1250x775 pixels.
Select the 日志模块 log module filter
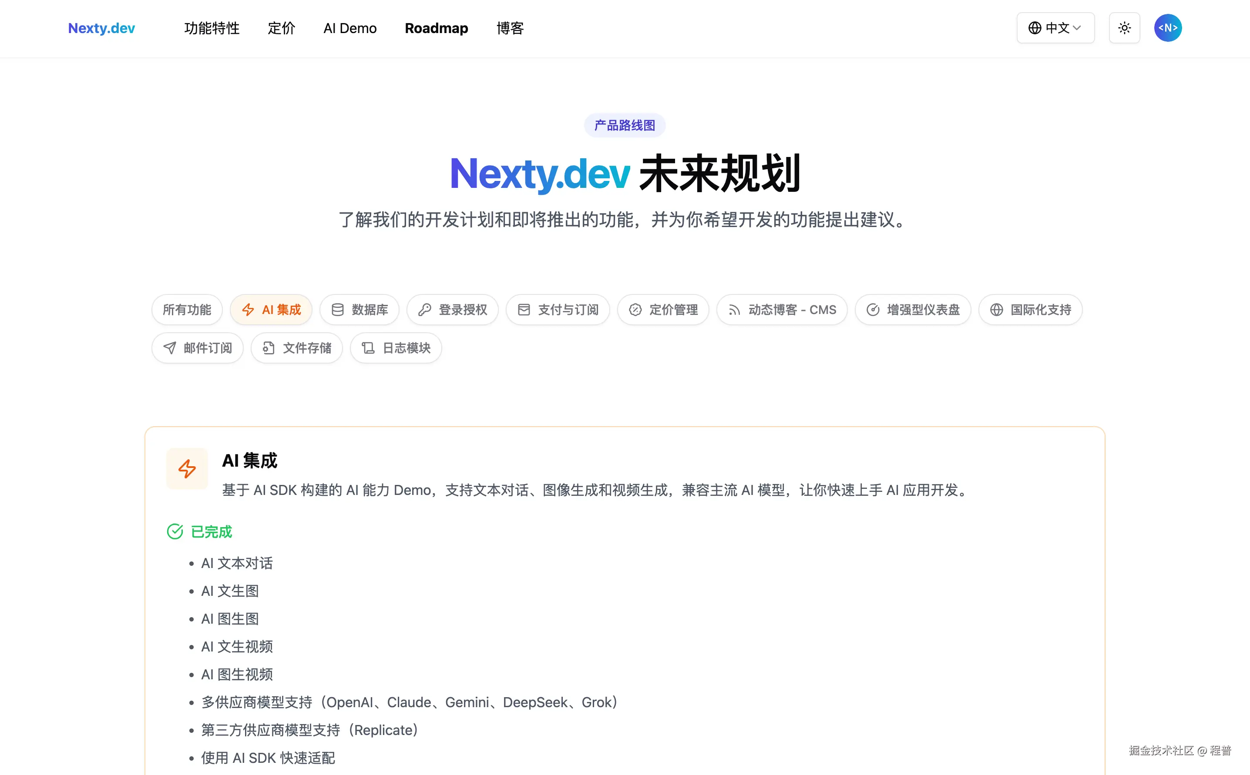(x=396, y=348)
